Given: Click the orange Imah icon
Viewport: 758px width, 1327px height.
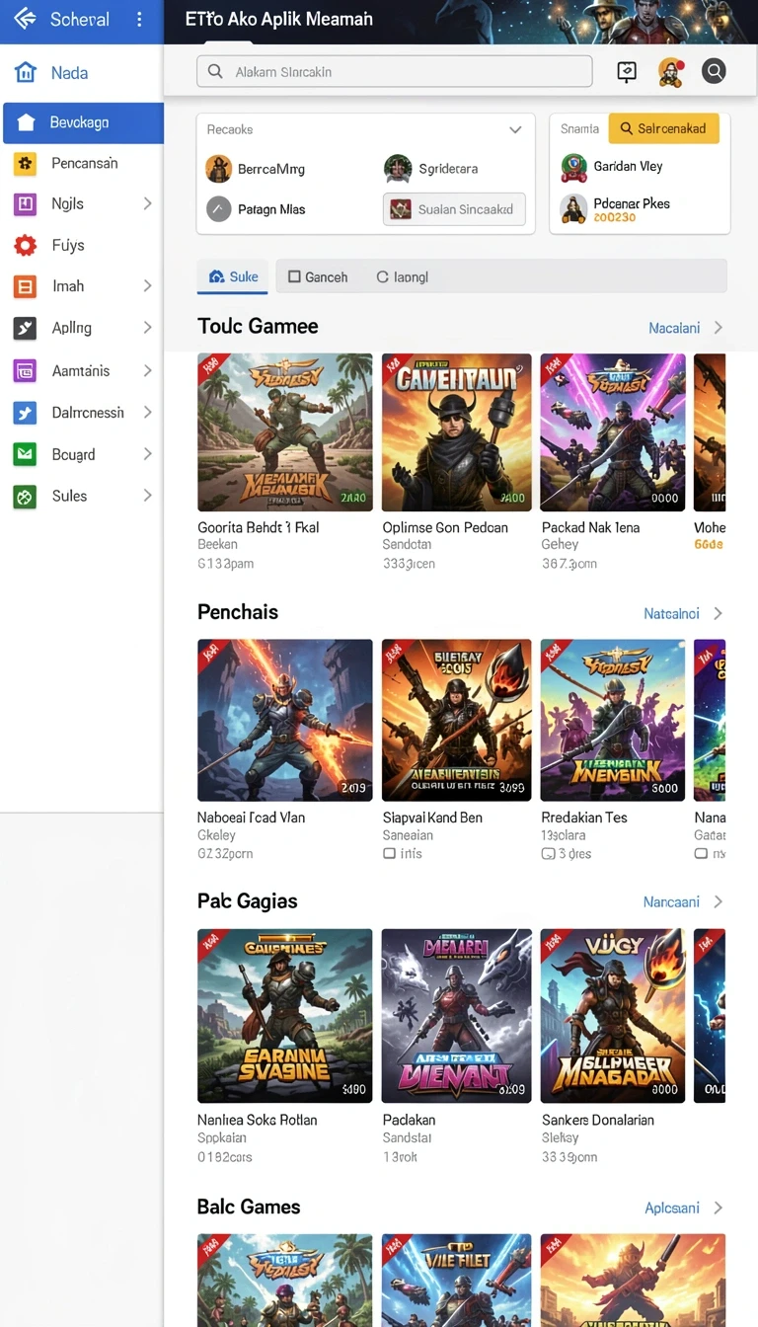Looking at the screenshot, I should 25,286.
